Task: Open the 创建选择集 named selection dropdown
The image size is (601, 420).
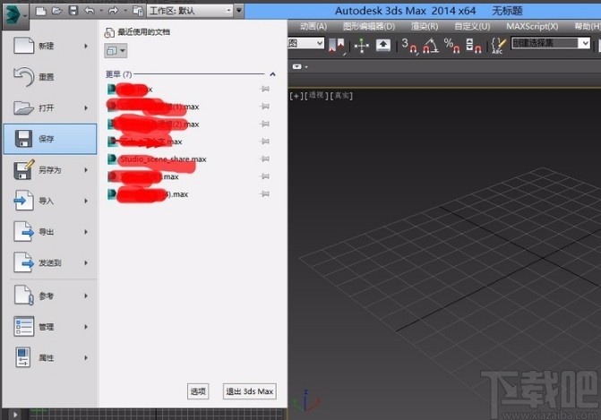Action: pos(551,43)
